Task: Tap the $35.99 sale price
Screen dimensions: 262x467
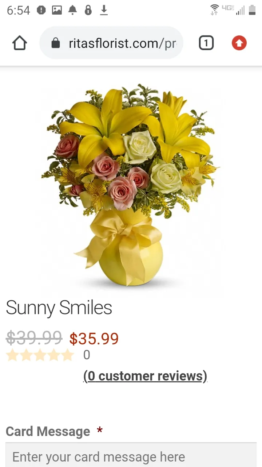Action: click(94, 339)
